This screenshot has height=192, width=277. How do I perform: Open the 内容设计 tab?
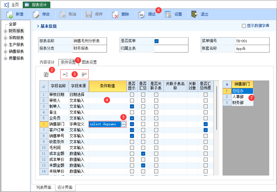click(47, 62)
